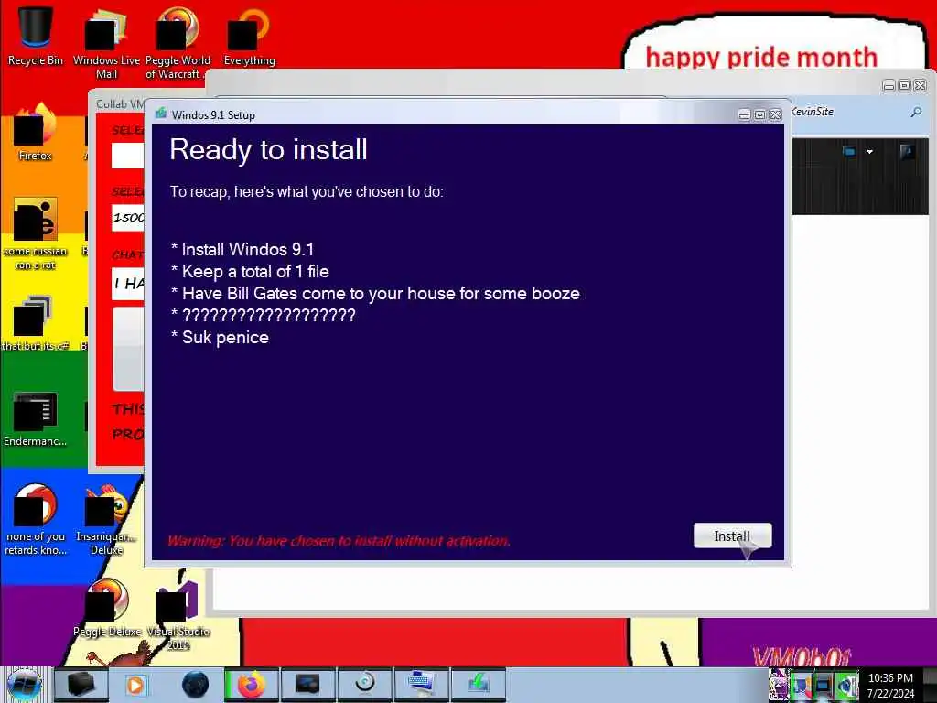Viewport: 937px width, 703px height.
Task: Click the dark globe taskbar icon
Action: 195,685
